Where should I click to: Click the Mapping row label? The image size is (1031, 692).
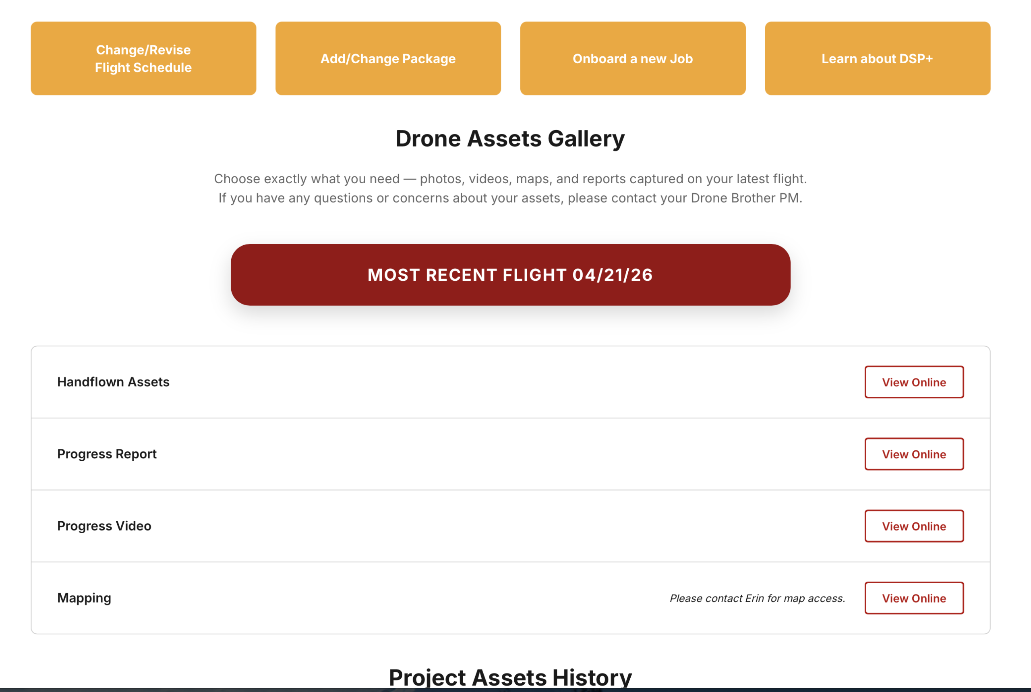click(84, 598)
